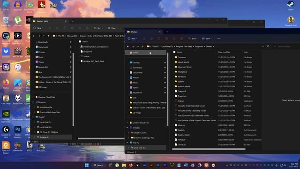Screen dimensions: 300x169
Task: Open Sort dropdown in Patch 2 window
Action: pos(98,28)
